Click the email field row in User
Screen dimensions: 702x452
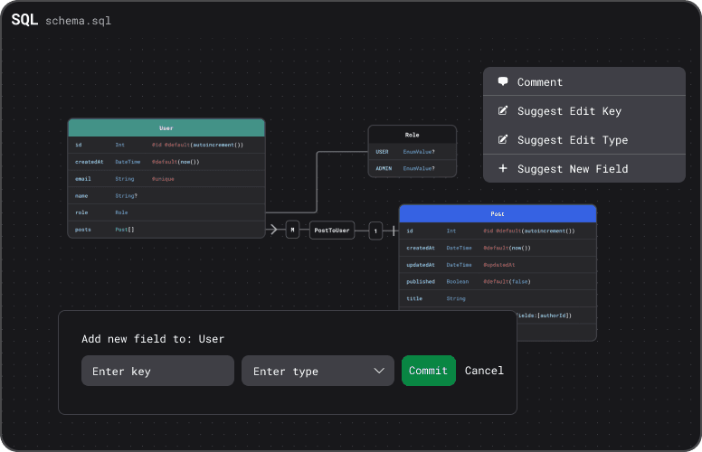coord(166,179)
